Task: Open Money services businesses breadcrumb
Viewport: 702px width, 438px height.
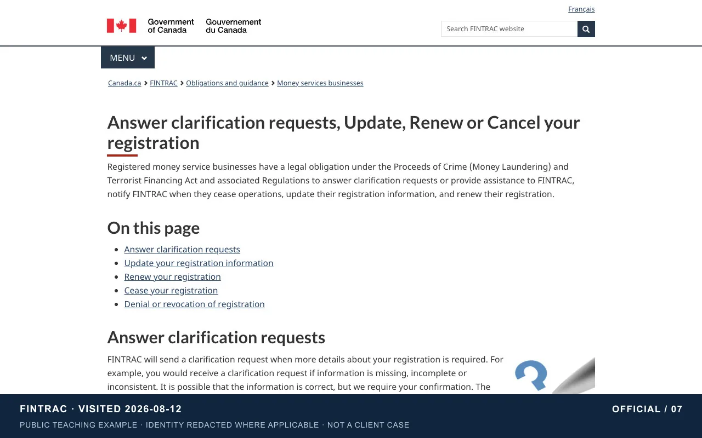Action: 320,83
